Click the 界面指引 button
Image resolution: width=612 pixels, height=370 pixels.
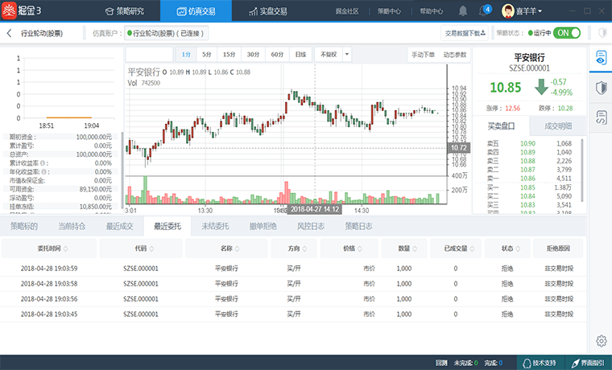tap(588, 363)
